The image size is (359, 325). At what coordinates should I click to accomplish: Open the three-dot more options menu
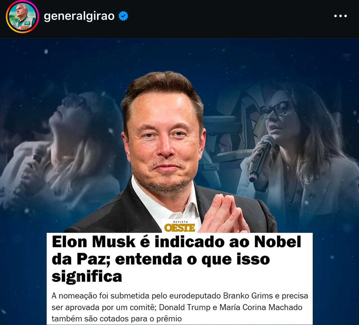point(341,16)
